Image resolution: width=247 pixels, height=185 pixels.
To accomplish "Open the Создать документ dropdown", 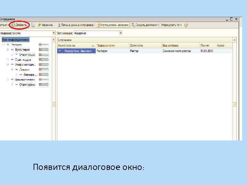I will [145, 25].
